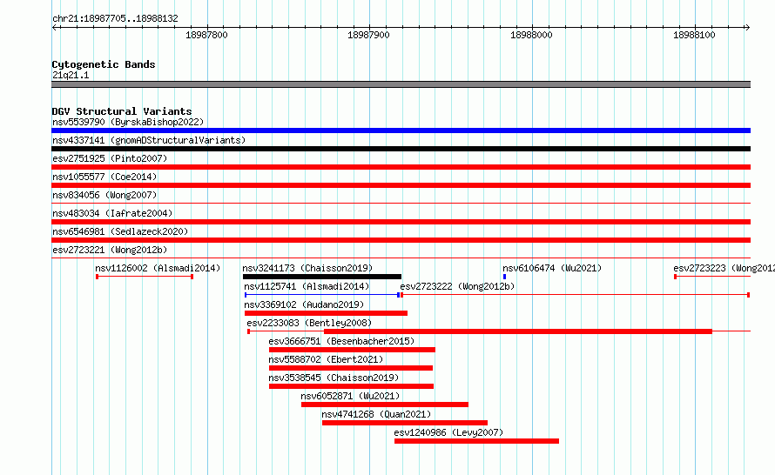Click the ruler's right end arrow
This screenshot has width=775, height=475.
click(747, 27)
